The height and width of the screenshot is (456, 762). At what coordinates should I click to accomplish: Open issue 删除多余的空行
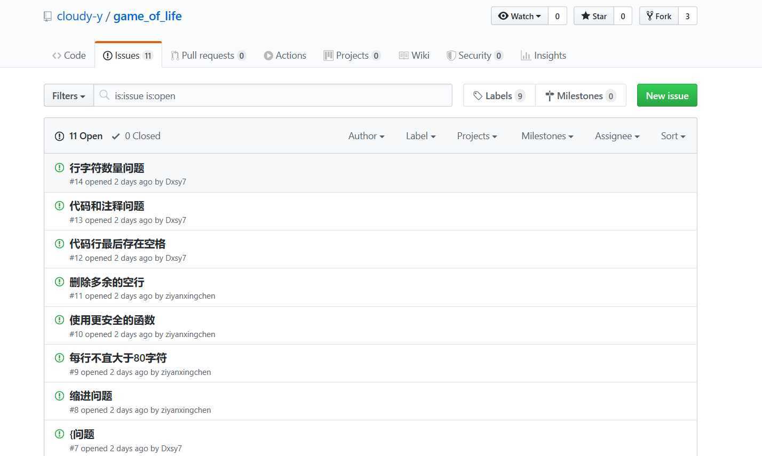pos(107,282)
